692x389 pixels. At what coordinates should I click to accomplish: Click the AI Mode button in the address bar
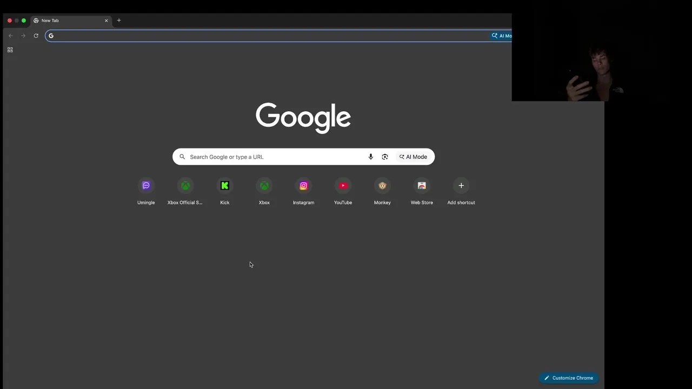point(501,36)
